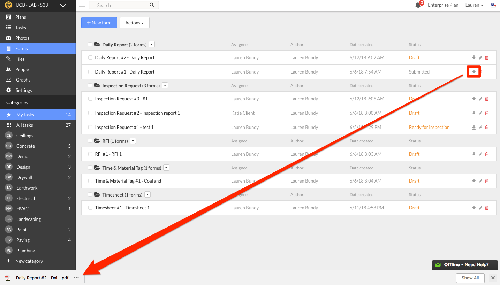Viewport: 500px width, 285px height.
Task: Edit Time & Material Tag #1 pencil icon
Action: [480, 181]
